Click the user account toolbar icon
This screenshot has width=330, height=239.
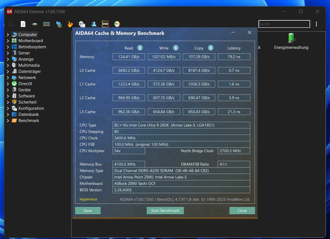(x=94, y=24)
